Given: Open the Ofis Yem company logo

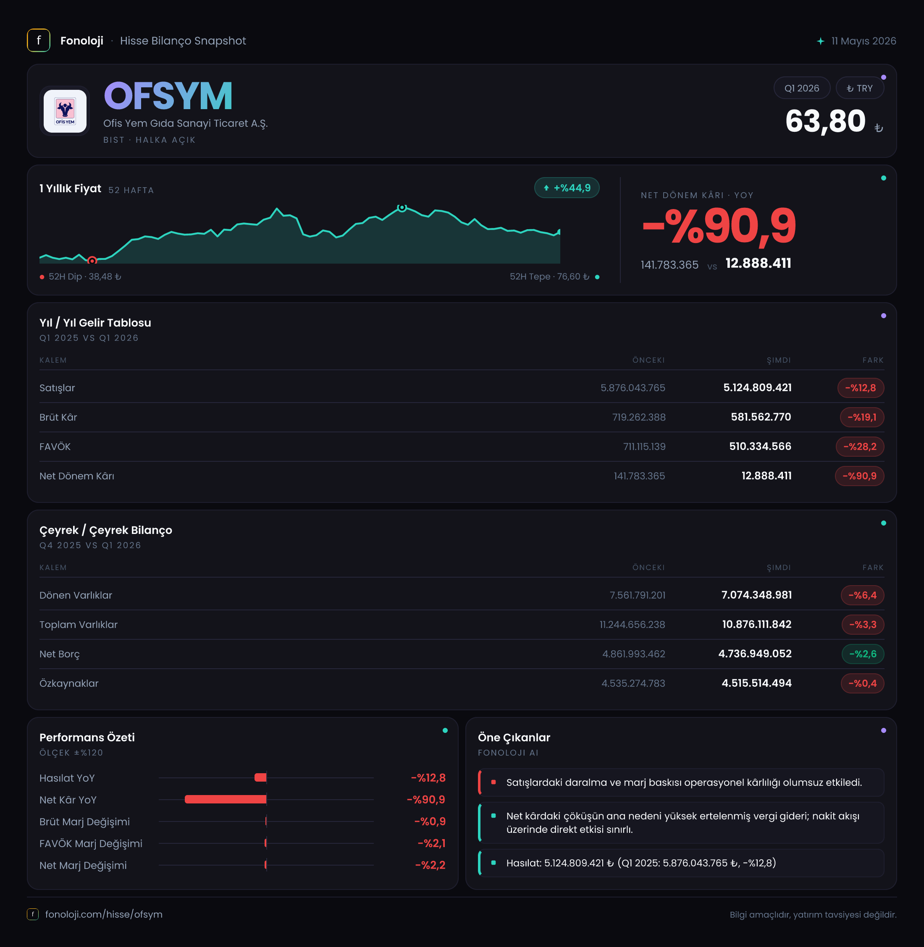Looking at the screenshot, I should coord(65,111).
